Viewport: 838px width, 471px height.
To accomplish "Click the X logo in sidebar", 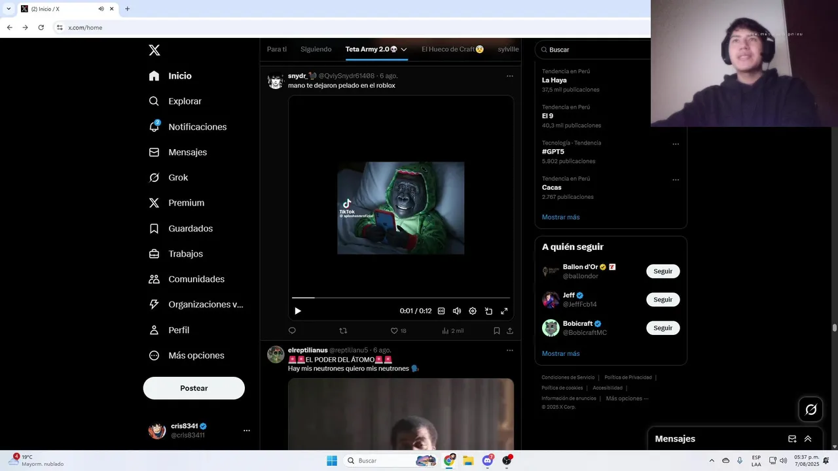I will (154, 50).
